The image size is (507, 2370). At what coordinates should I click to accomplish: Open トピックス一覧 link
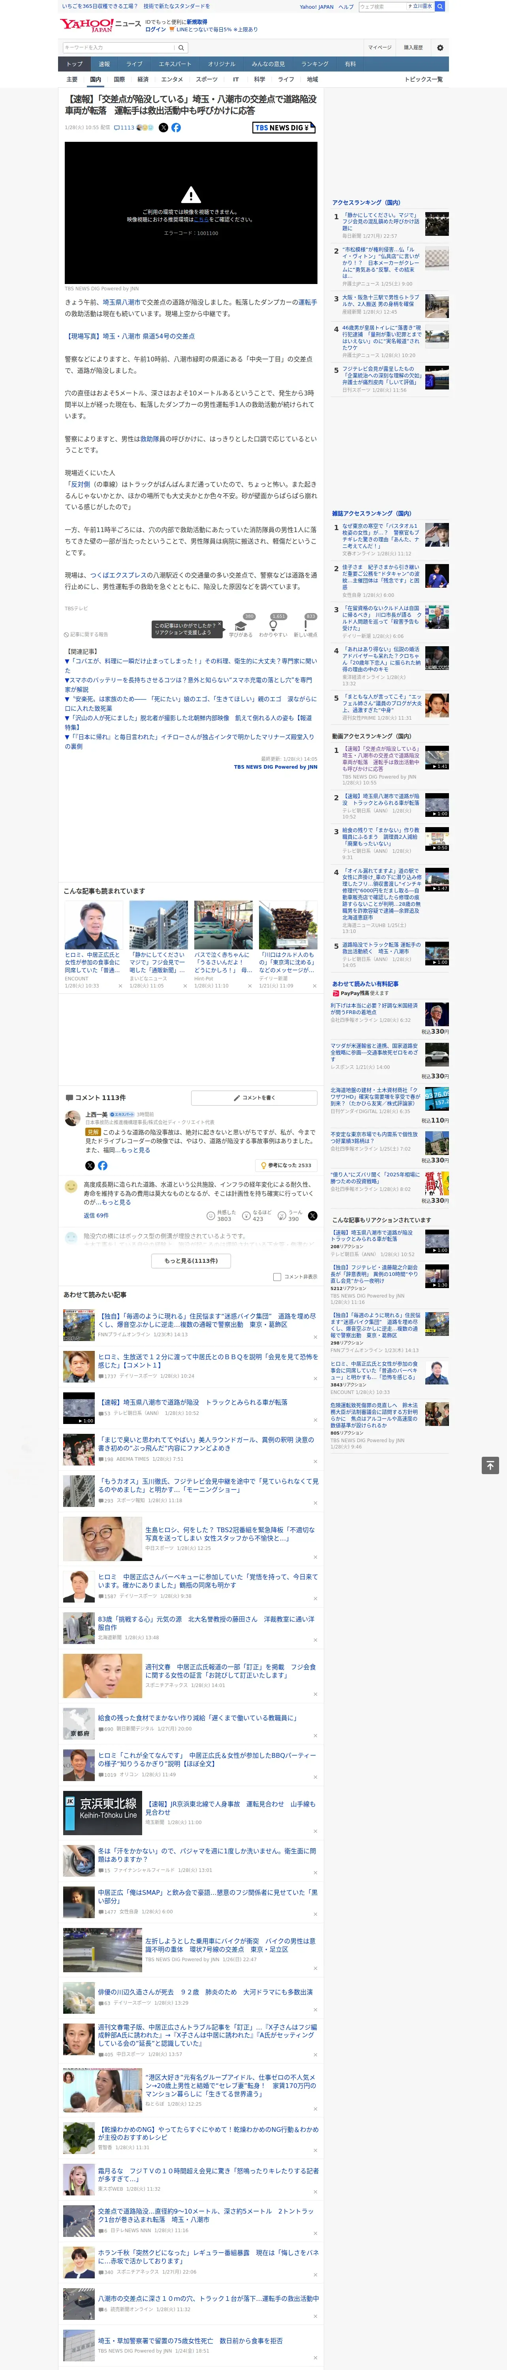[423, 79]
